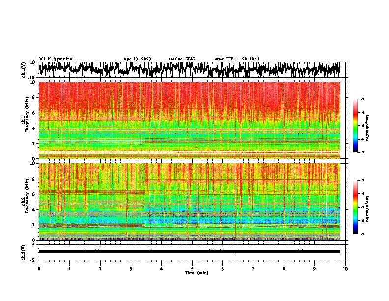Click the ch.2 colorbar log(PSD) label
389x301 pixels.
click(367, 209)
